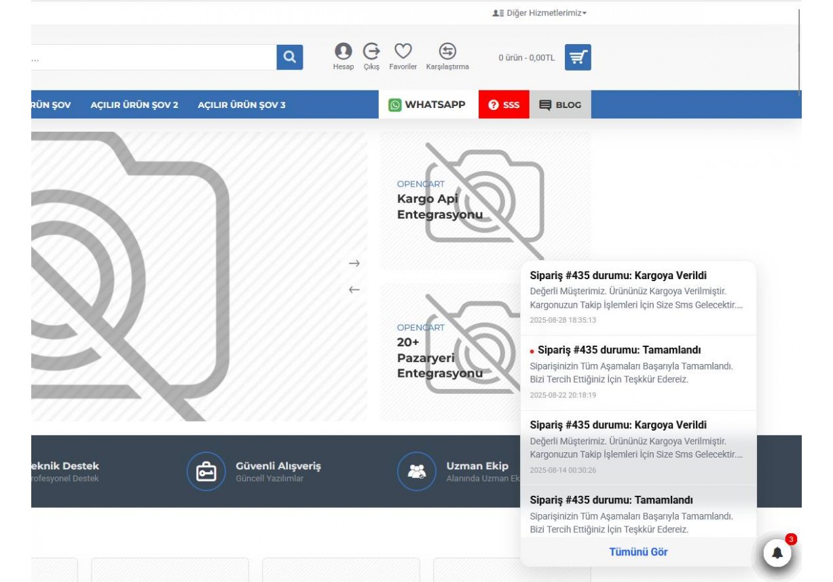Open the Hesap account icon

coord(344,52)
